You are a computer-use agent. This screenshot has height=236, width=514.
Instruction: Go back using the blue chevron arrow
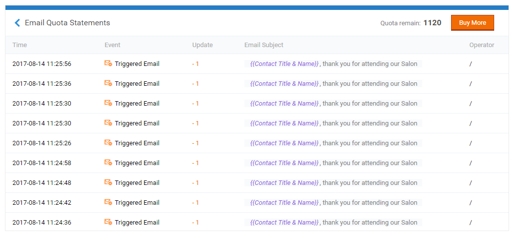pyautogui.click(x=17, y=23)
